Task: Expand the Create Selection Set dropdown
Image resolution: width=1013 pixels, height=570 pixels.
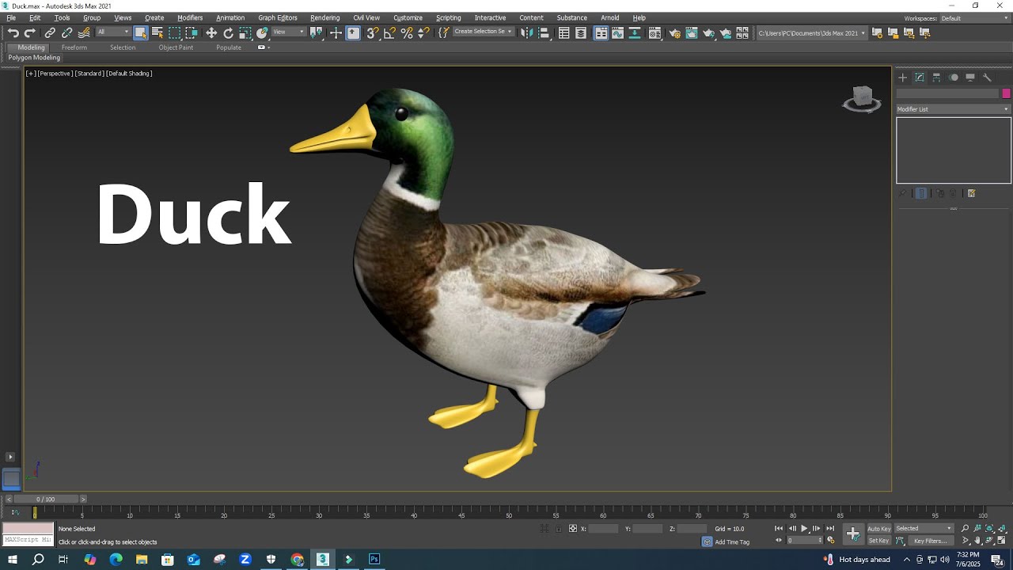Action: click(x=483, y=32)
